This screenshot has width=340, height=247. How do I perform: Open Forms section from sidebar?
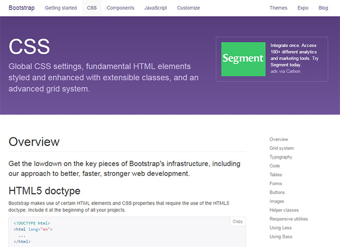coord(276,184)
